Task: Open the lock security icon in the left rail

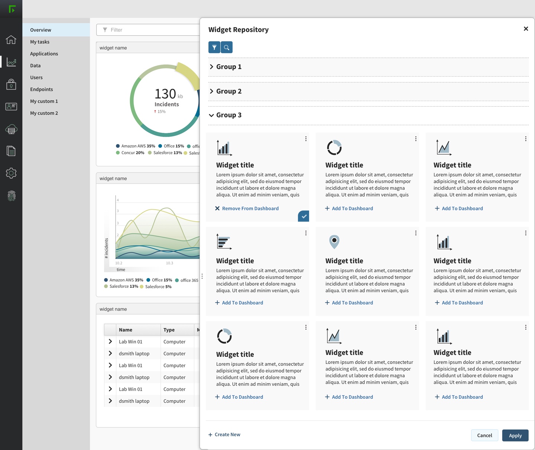Action: click(x=11, y=84)
